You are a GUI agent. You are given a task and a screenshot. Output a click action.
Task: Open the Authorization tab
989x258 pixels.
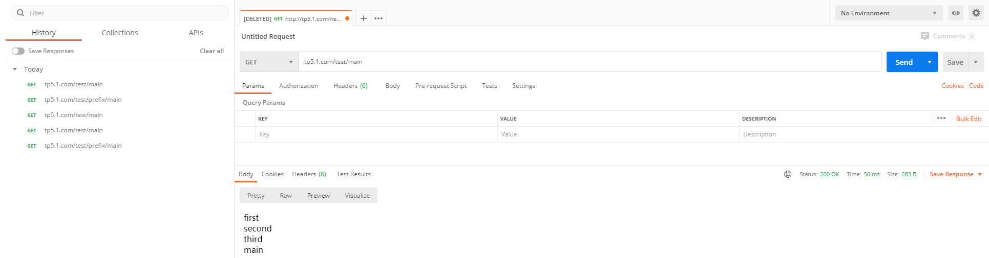click(x=299, y=86)
